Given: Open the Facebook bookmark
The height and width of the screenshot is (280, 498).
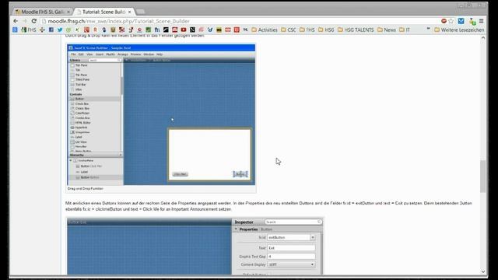Looking at the screenshot, I should pos(51,30).
